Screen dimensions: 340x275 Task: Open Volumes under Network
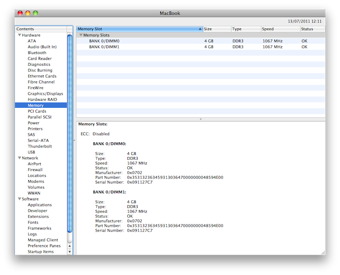36,187
